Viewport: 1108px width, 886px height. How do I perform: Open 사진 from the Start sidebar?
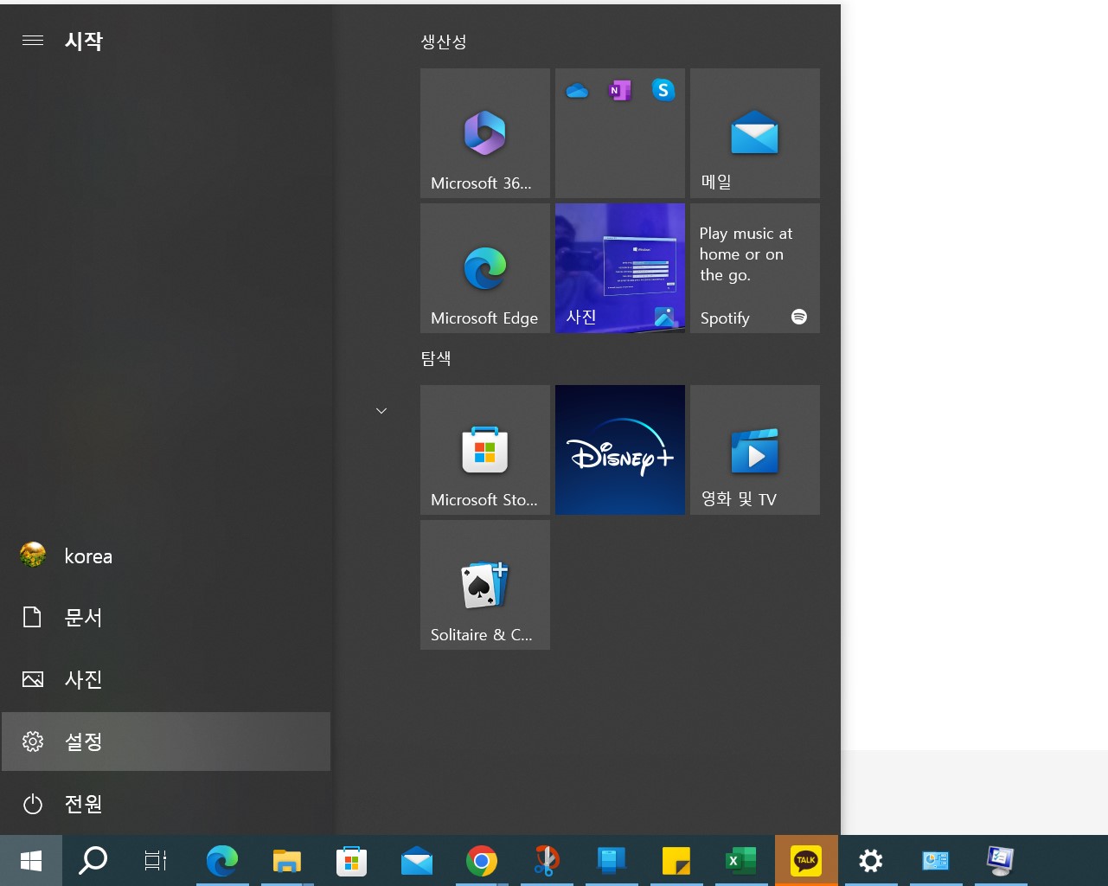coord(166,679)
